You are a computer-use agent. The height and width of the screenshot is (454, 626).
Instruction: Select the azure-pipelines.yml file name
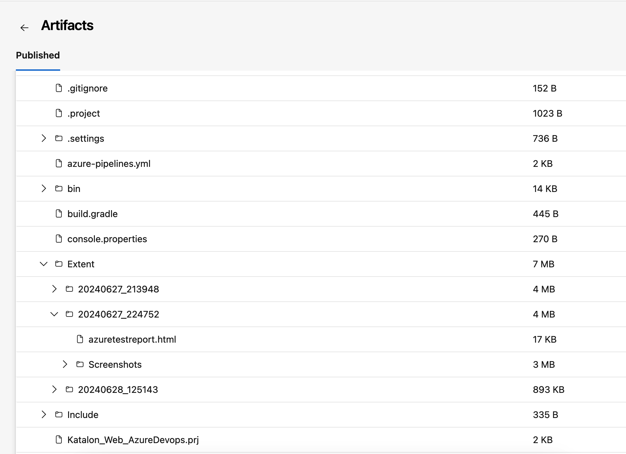pyautogui.click(x=109, y=164)
